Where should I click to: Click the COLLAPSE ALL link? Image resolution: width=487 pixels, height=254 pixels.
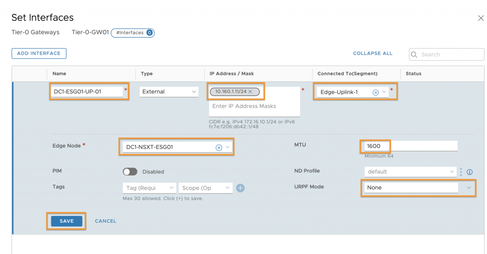click(x=373, y=53)
